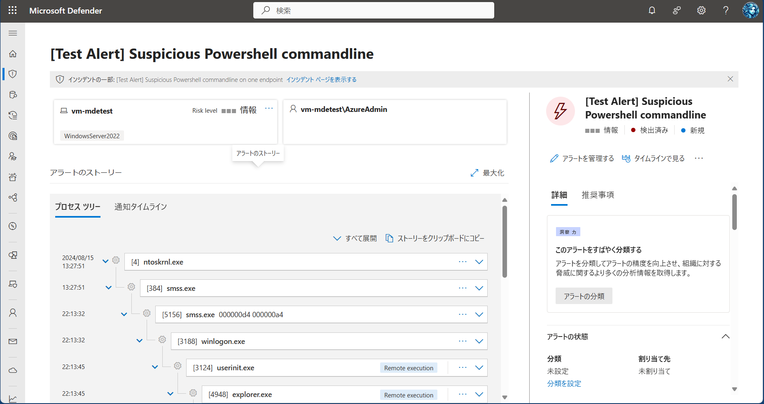Viewport: 764px width, 404px height.
Task: Click the user profile avatar
Action: tap(750, 10)
